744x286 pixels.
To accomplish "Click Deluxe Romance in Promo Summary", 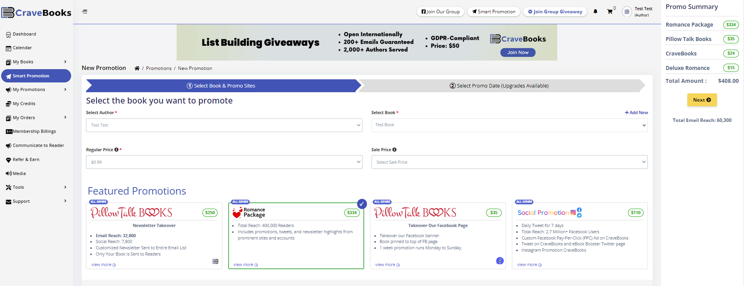I will [x=687, y=68].
